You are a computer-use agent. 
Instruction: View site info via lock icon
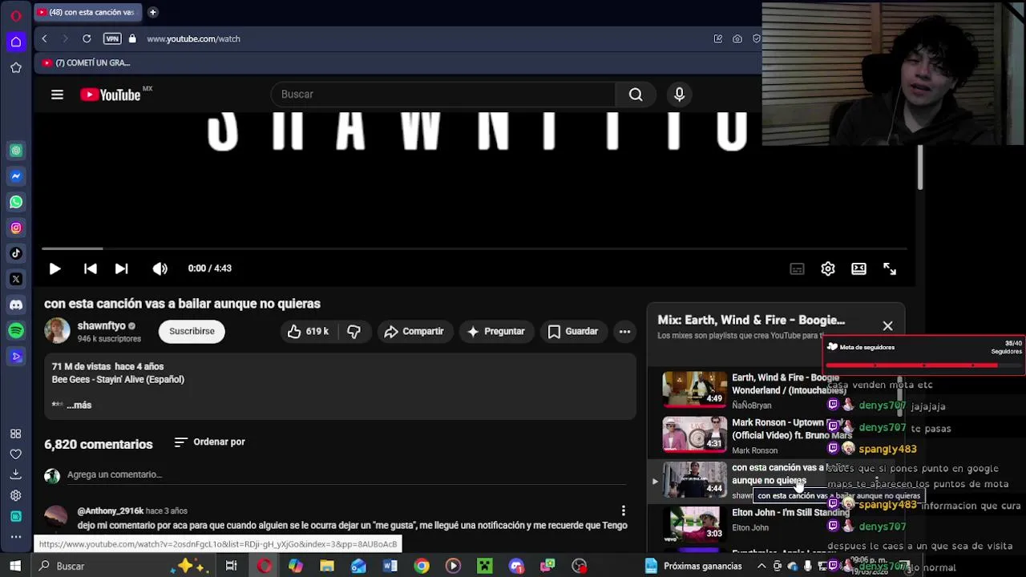(x=132, y=38)
